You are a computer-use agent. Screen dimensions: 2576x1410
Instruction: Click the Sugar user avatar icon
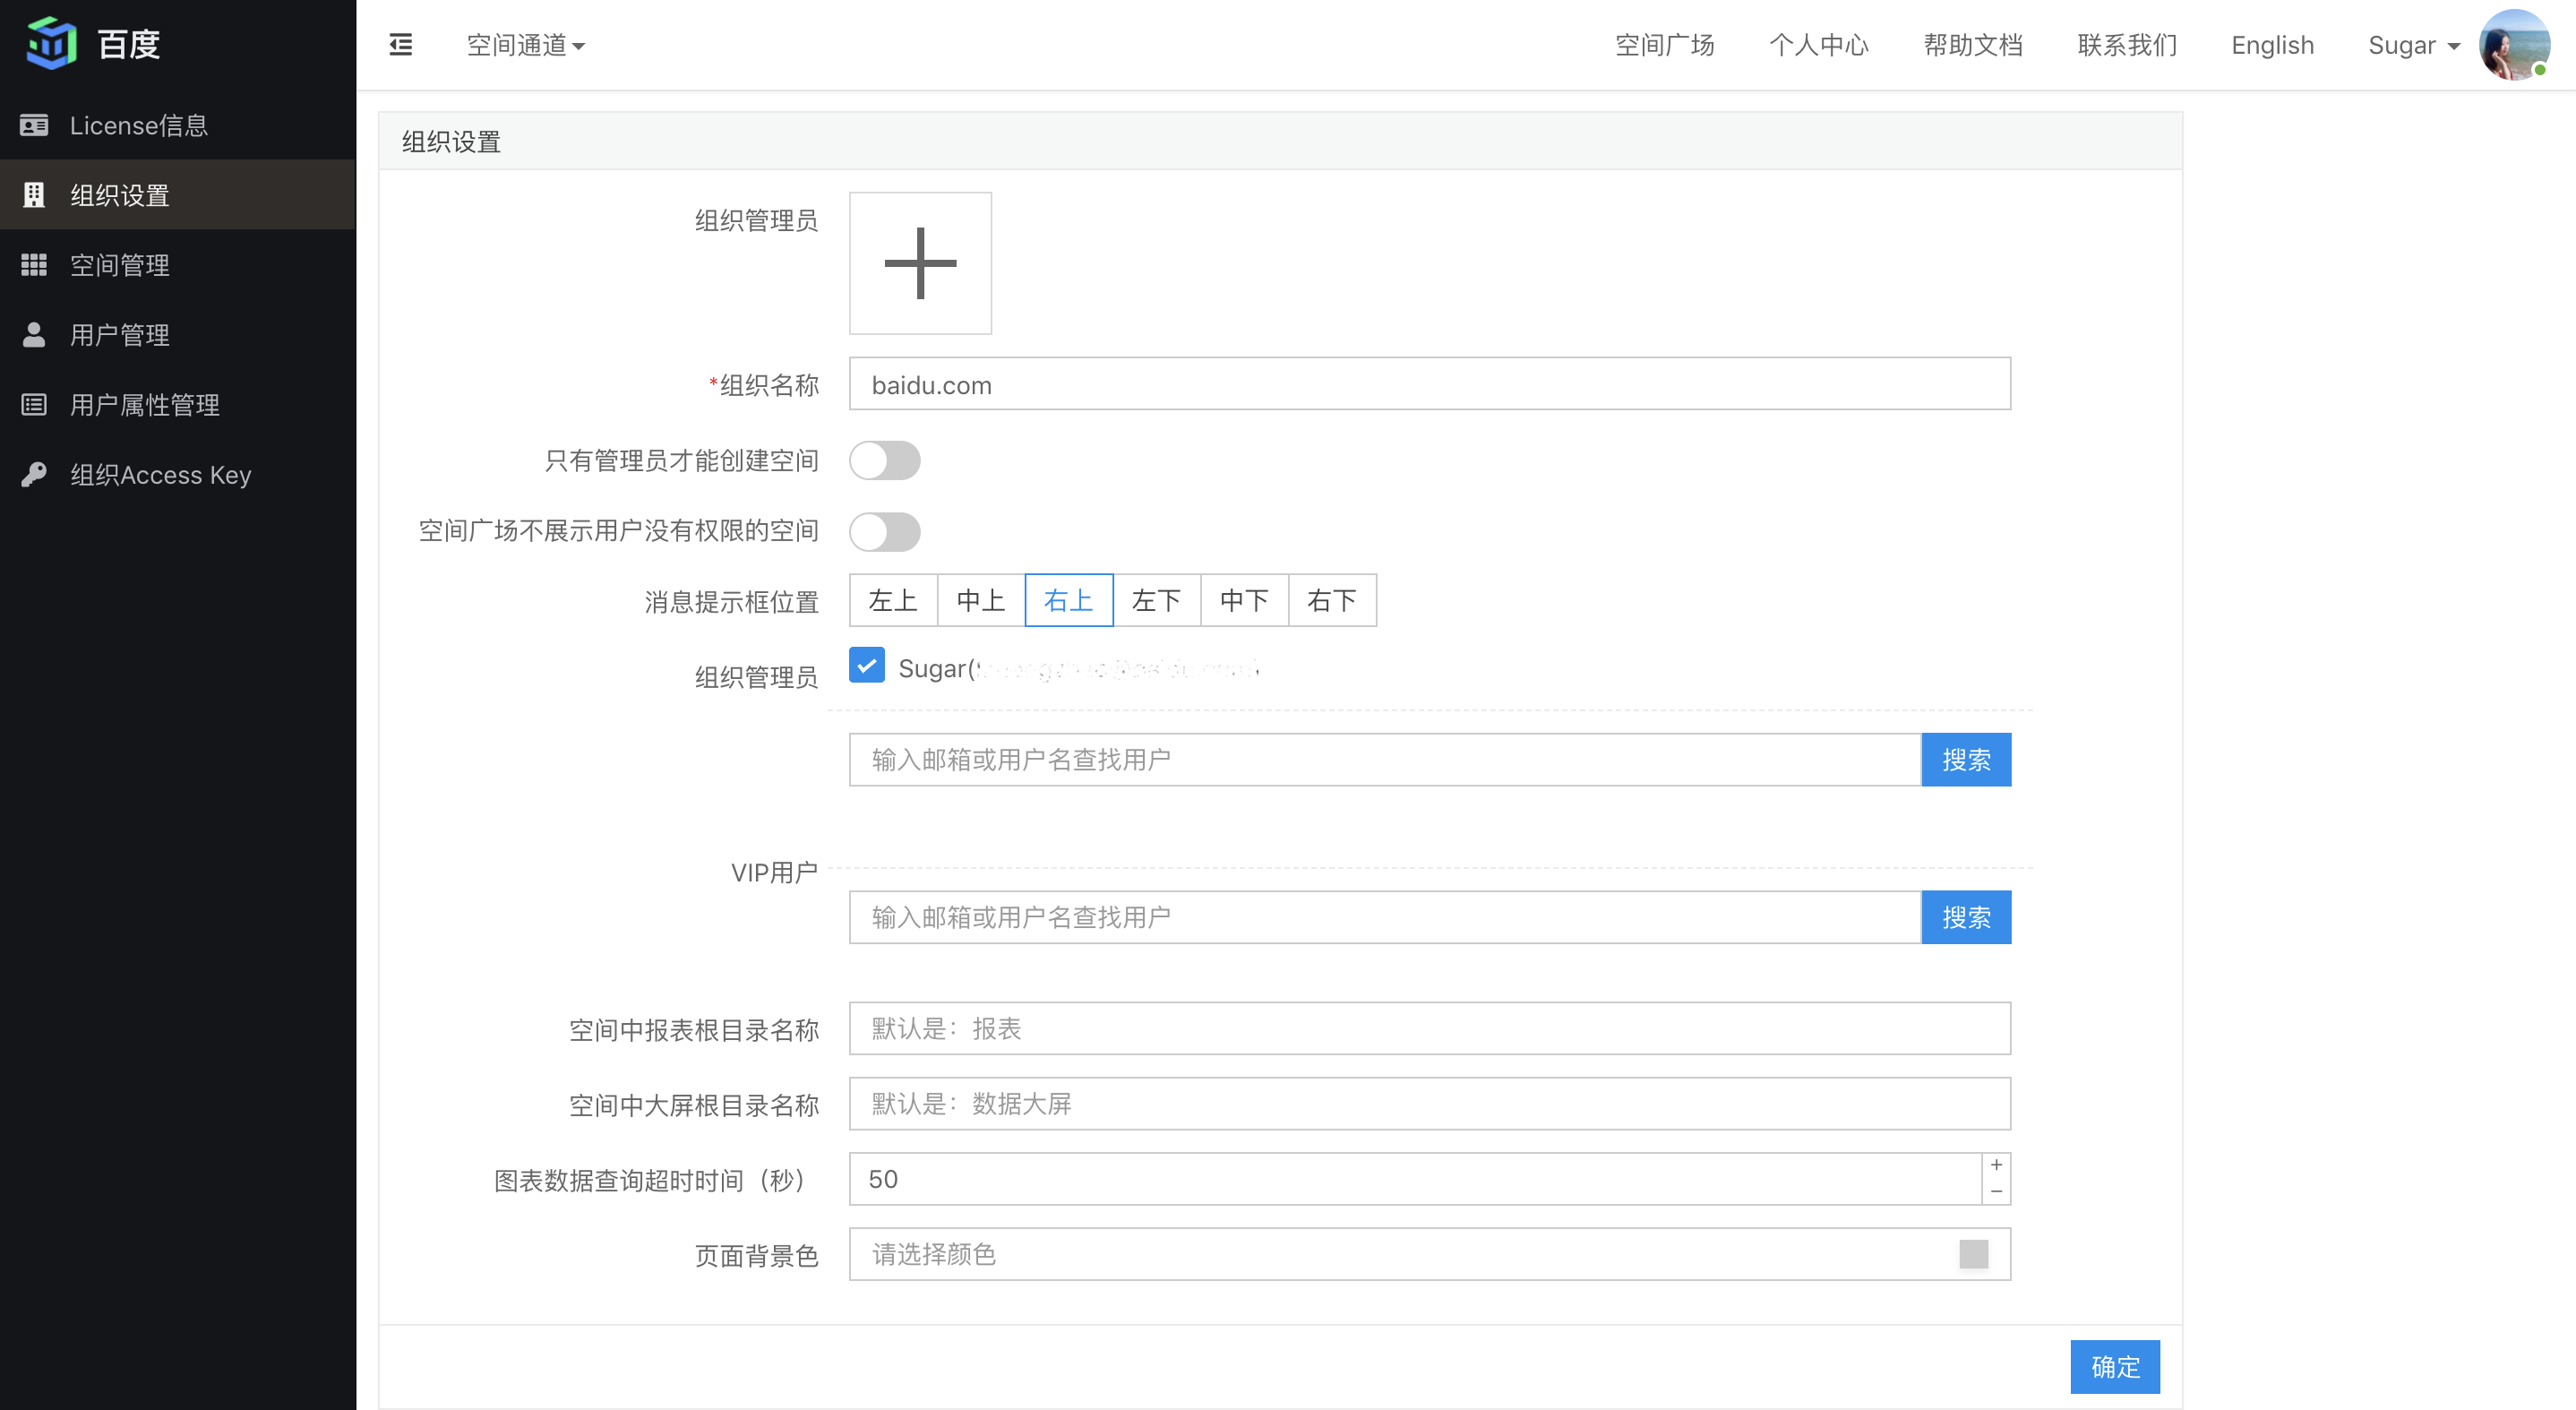pyautogui.click(x=2512, y=45)
